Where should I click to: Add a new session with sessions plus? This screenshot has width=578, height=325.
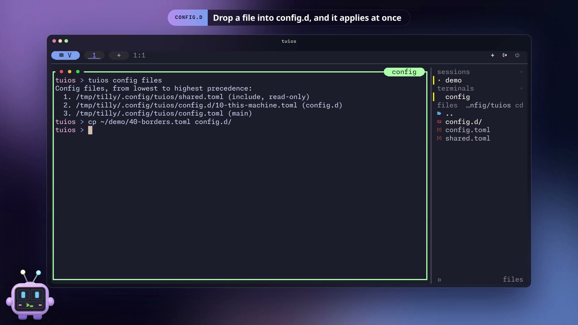(521, 72)
